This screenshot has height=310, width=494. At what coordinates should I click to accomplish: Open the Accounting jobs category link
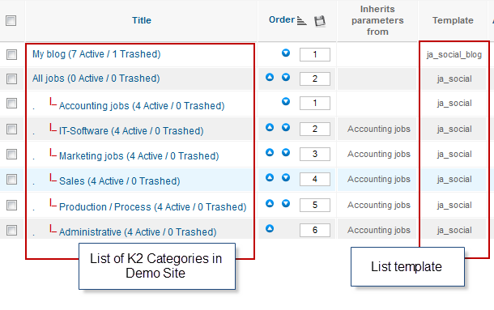click(x=142, y=106)
